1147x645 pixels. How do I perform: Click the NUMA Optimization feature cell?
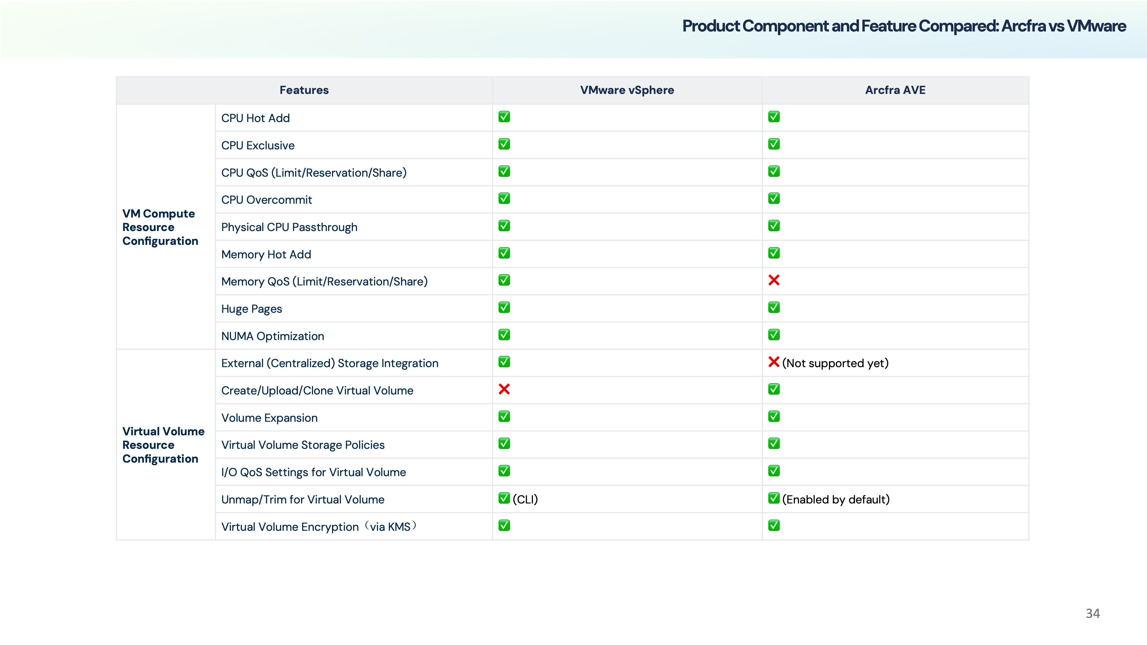click(x=353, y=336)
